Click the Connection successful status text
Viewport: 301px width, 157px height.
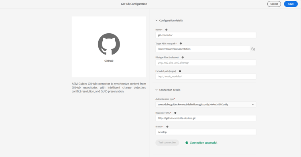coord(203,143)
